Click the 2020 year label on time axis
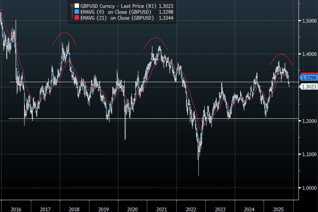Screen dimensions: 318x212 point(132,209)
